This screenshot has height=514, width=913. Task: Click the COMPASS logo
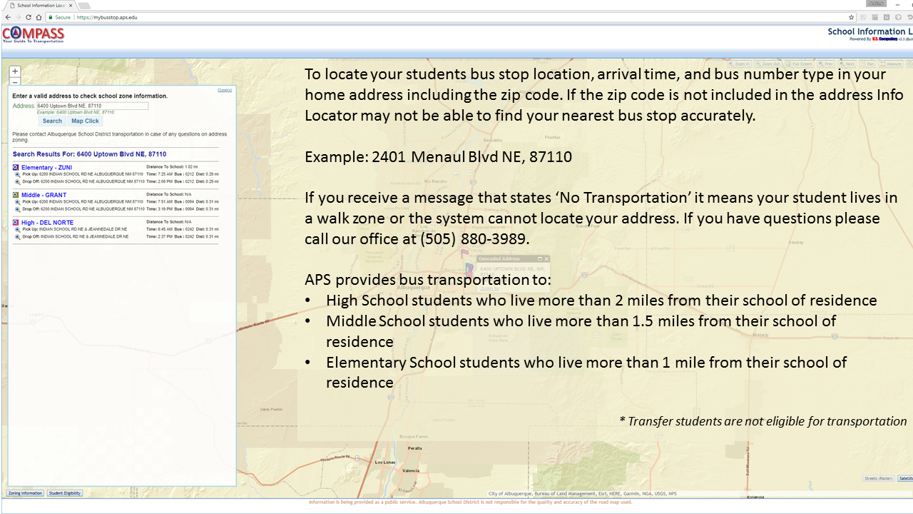point(33,34)
